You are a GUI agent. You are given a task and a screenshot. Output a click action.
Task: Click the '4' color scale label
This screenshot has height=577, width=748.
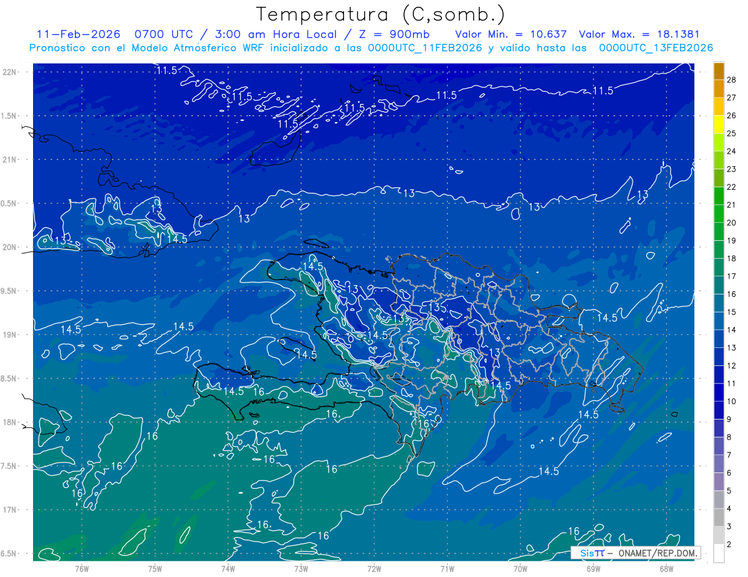[x=729, y=509]
